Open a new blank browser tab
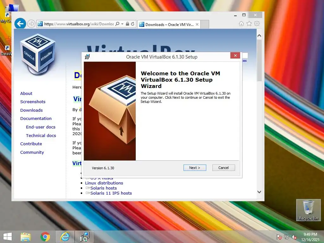Viewport: 324px width, 243px height. (205, 24)
